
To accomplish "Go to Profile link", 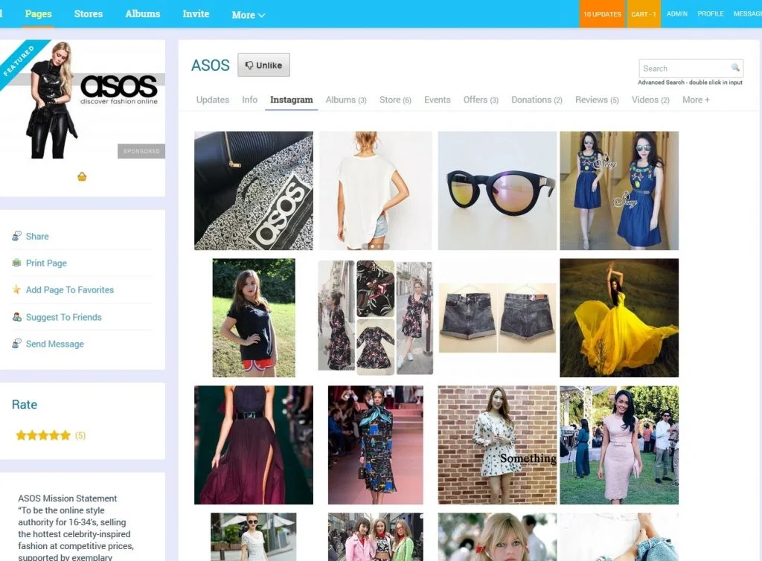I will [x=711, y=14].
